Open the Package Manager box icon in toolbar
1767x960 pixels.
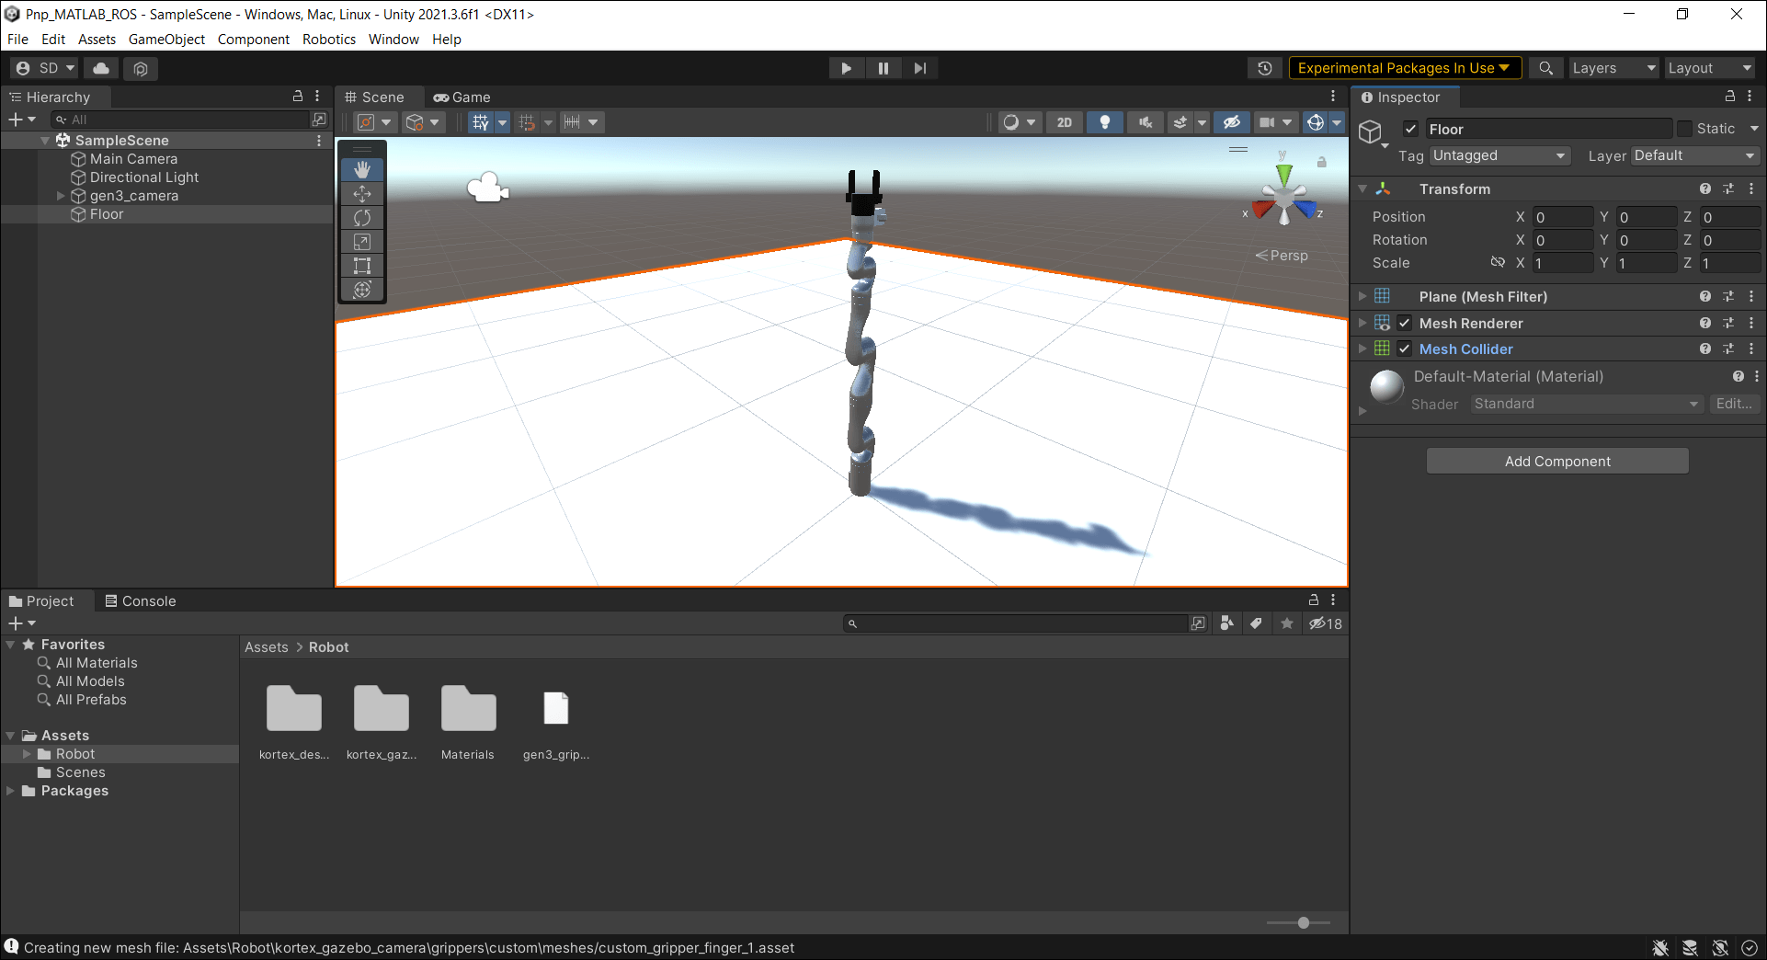(x=141, y=68)
